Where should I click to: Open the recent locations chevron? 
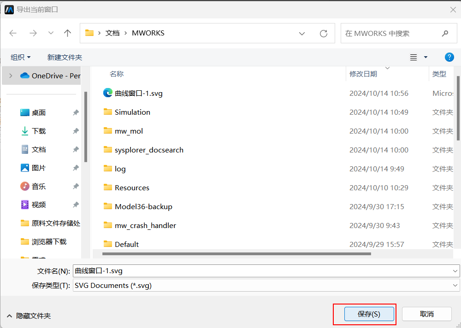click(x=51, y=33)
